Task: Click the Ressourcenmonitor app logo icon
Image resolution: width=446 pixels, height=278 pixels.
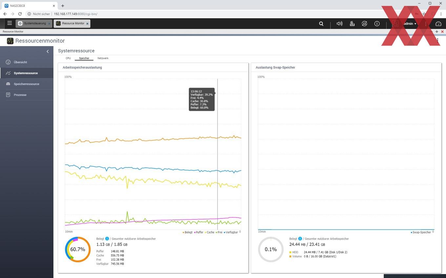Action: pyautogui.click(x=10, y=41)
